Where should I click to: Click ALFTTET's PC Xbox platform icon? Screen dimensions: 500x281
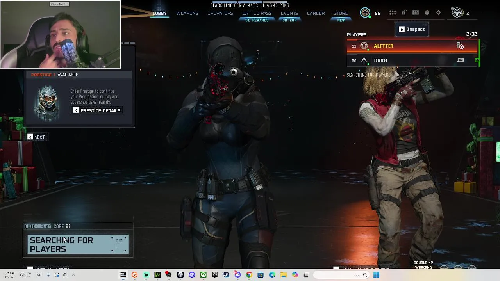tap(461, 46)
